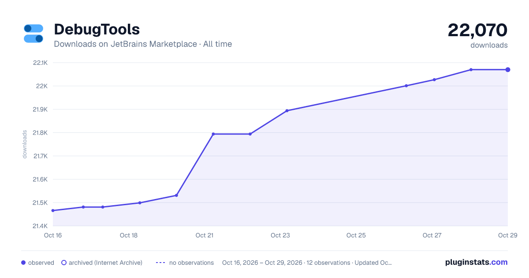Image resolution: width=529 pixels, height=278 pixels.
Task: Click the 'no observations' legend label
Action: coord(191,263)
